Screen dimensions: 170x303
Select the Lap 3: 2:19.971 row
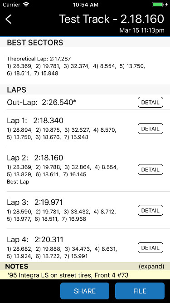85,210
